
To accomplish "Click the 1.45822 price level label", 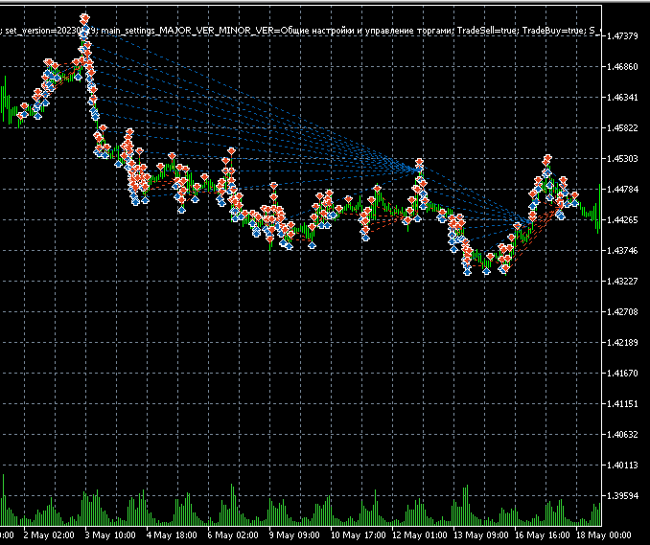I will [x=622, y=128].
